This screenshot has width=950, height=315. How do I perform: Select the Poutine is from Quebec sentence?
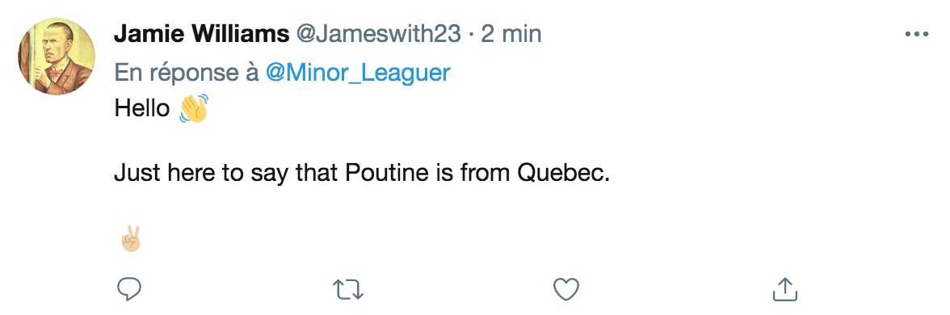pos(361,174)
